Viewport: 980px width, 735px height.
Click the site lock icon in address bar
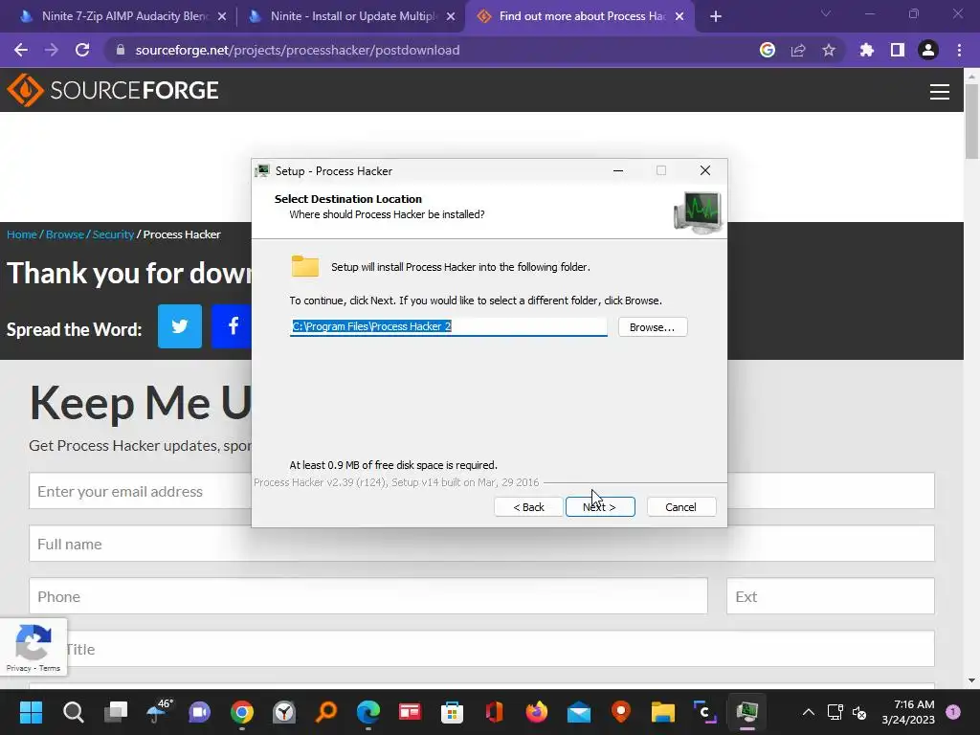tap(121, 50)
